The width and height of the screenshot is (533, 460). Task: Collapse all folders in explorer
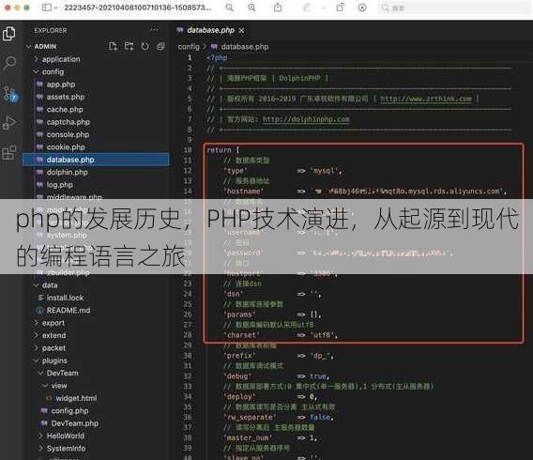(160, 46)
